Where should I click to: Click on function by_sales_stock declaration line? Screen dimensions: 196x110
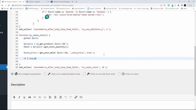pos(35,35)
